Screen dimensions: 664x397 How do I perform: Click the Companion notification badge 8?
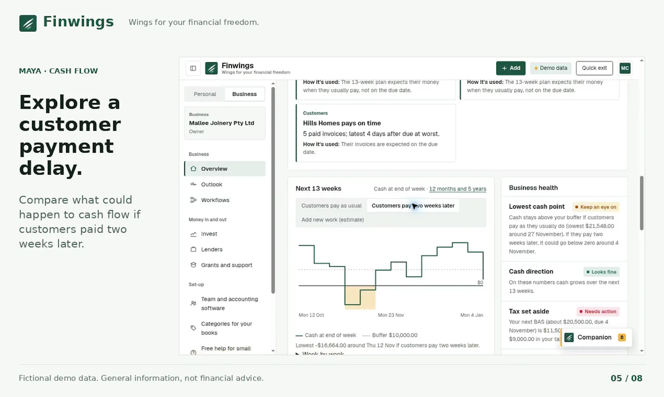(622, 338)
